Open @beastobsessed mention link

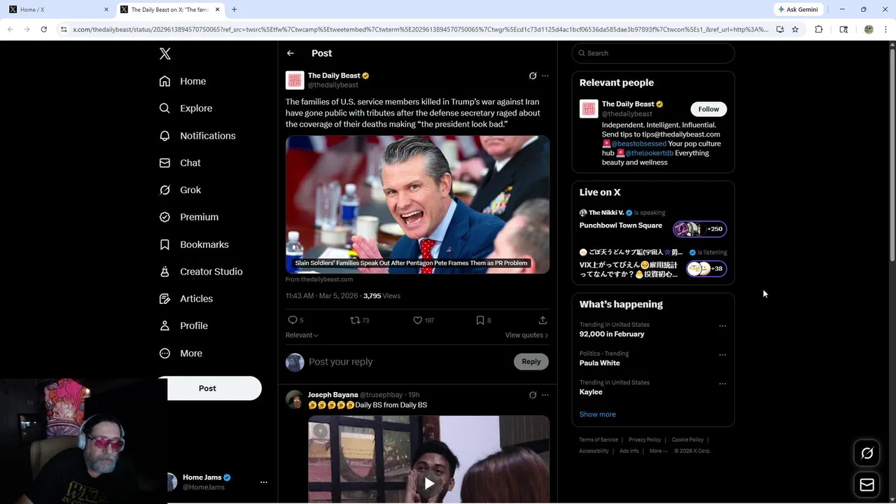[639, 143]
